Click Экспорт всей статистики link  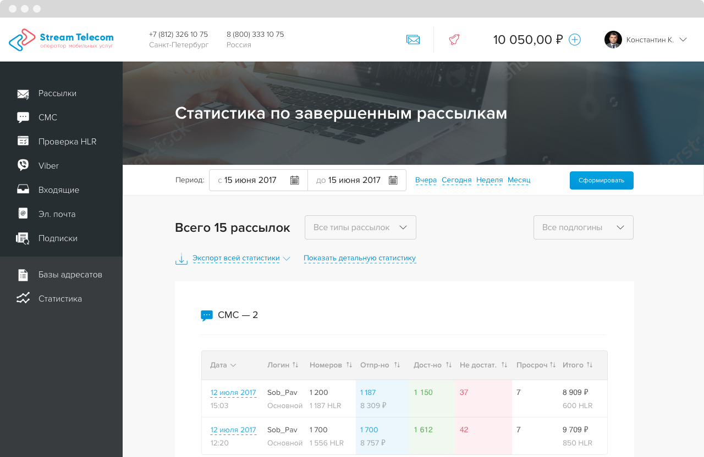(x=236, y=258)
